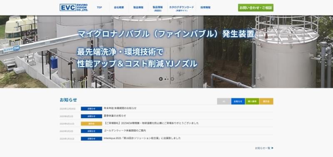Open the InterAqua 2025 exhibition news link

pos(142,138)
